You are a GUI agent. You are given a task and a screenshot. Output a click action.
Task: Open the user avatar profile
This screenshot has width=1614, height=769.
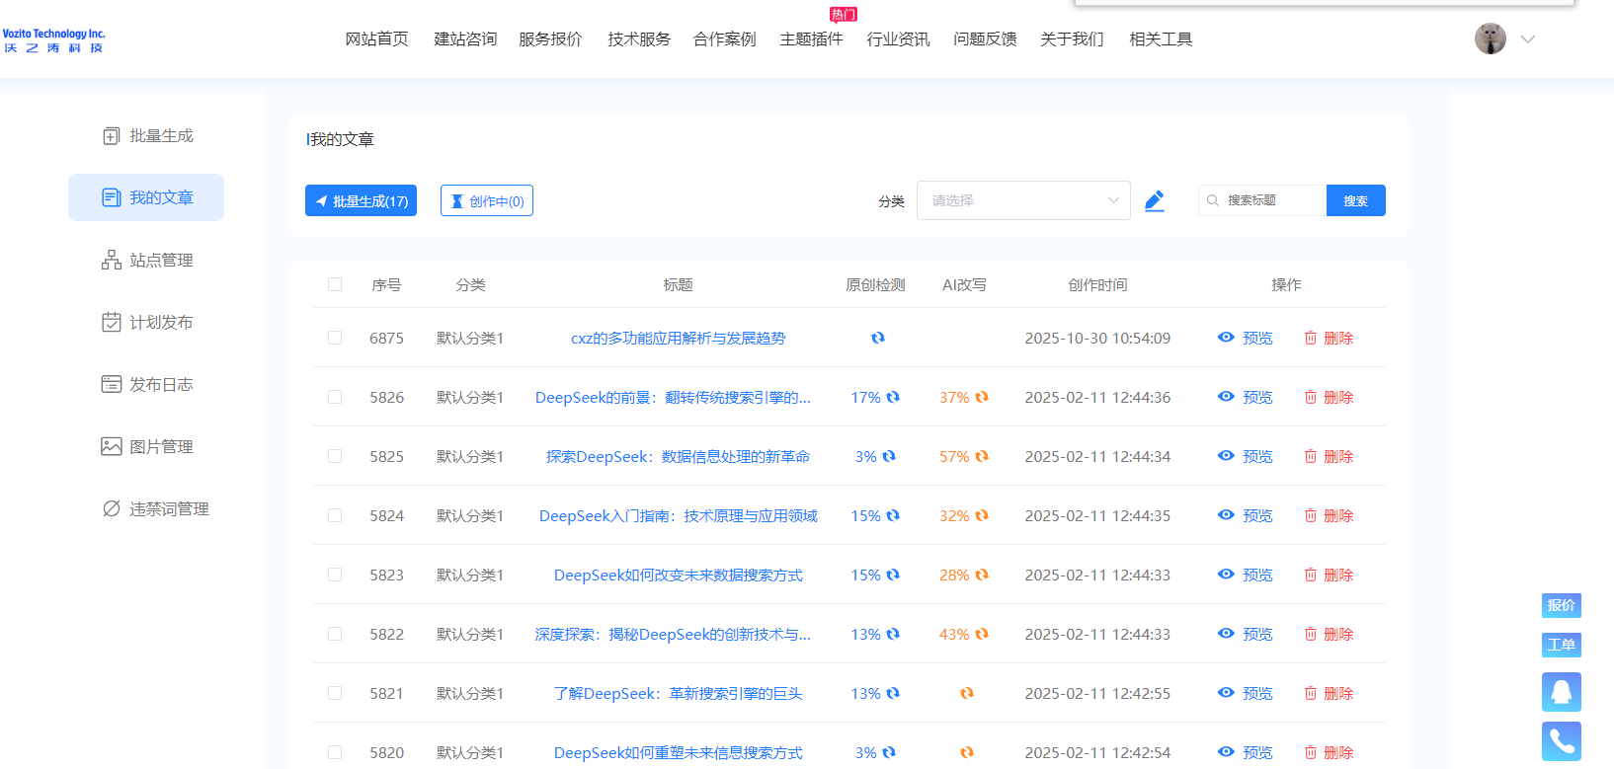(1490, 38)
